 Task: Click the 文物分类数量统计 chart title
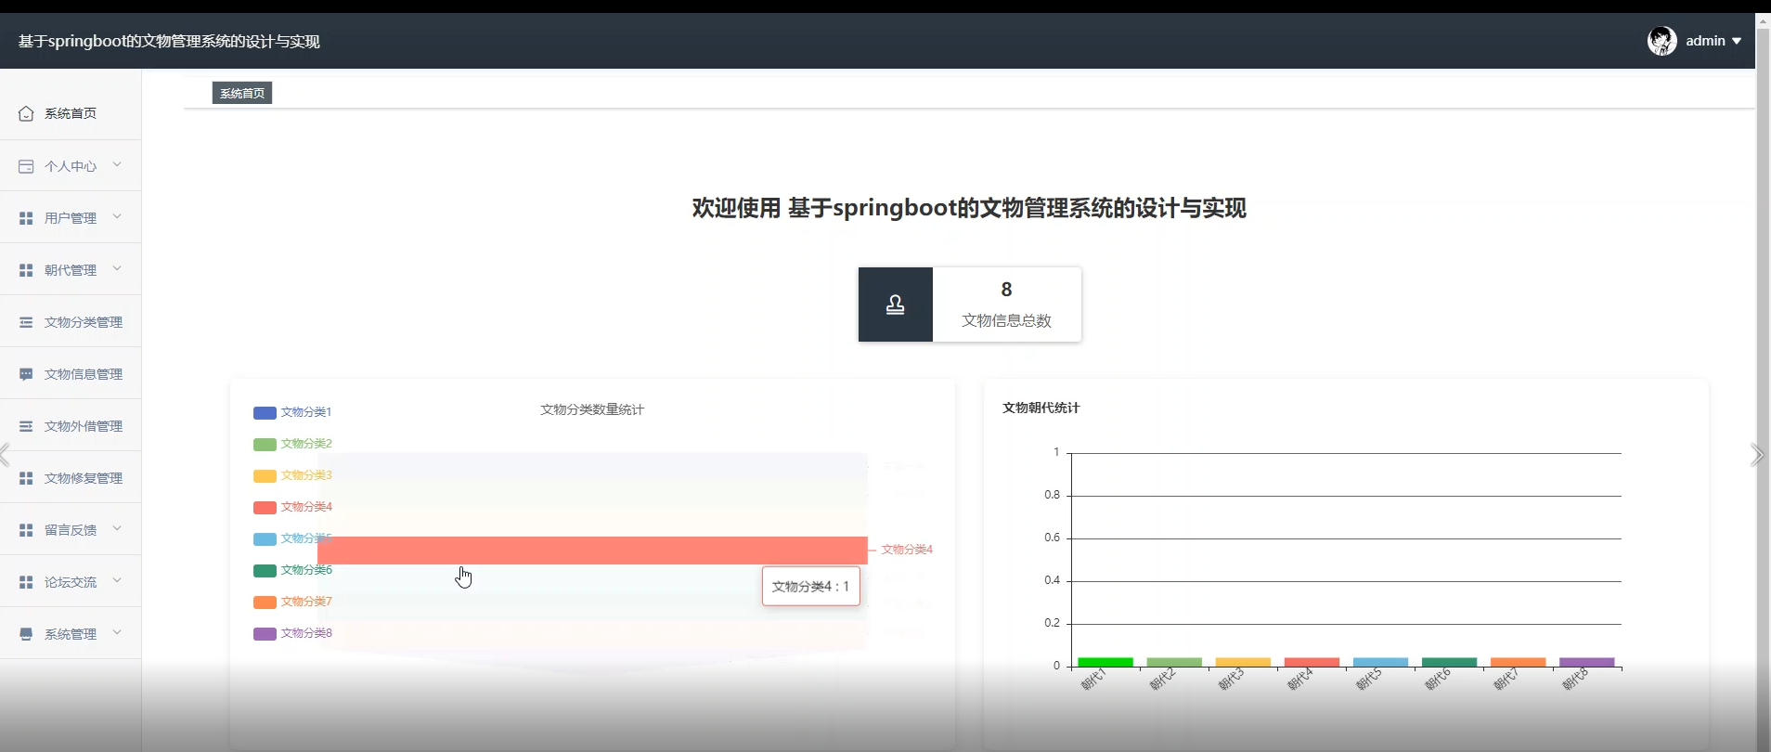coord(592,409)
